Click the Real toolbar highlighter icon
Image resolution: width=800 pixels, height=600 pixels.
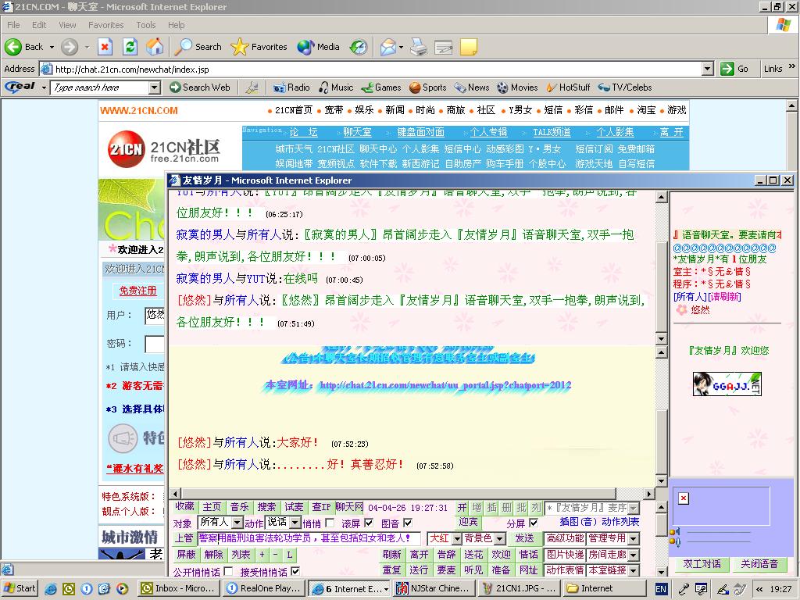click(x=252, y=87)
